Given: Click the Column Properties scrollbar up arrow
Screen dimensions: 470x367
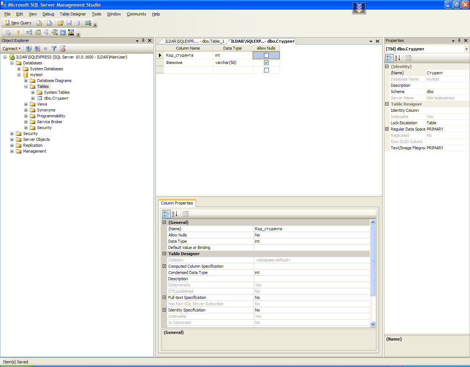Looking at the screenshot, I should tap(373, 222).
